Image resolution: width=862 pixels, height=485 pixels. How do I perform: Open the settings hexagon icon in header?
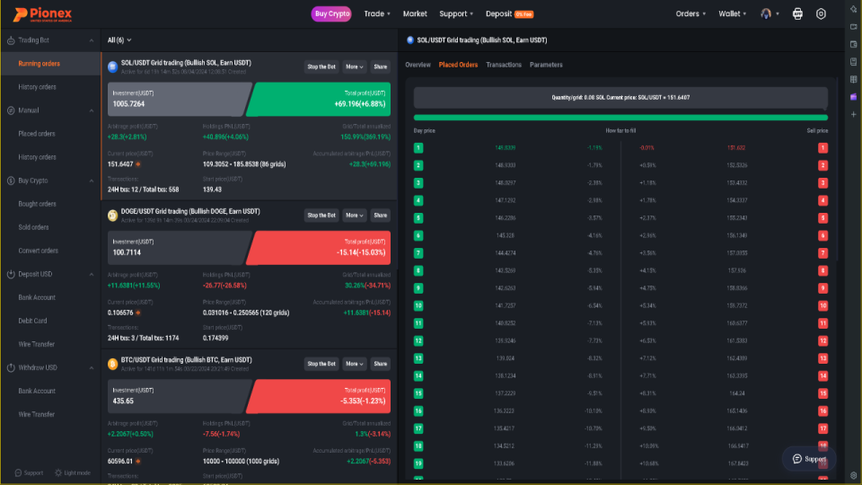click(x=821, y=13)
